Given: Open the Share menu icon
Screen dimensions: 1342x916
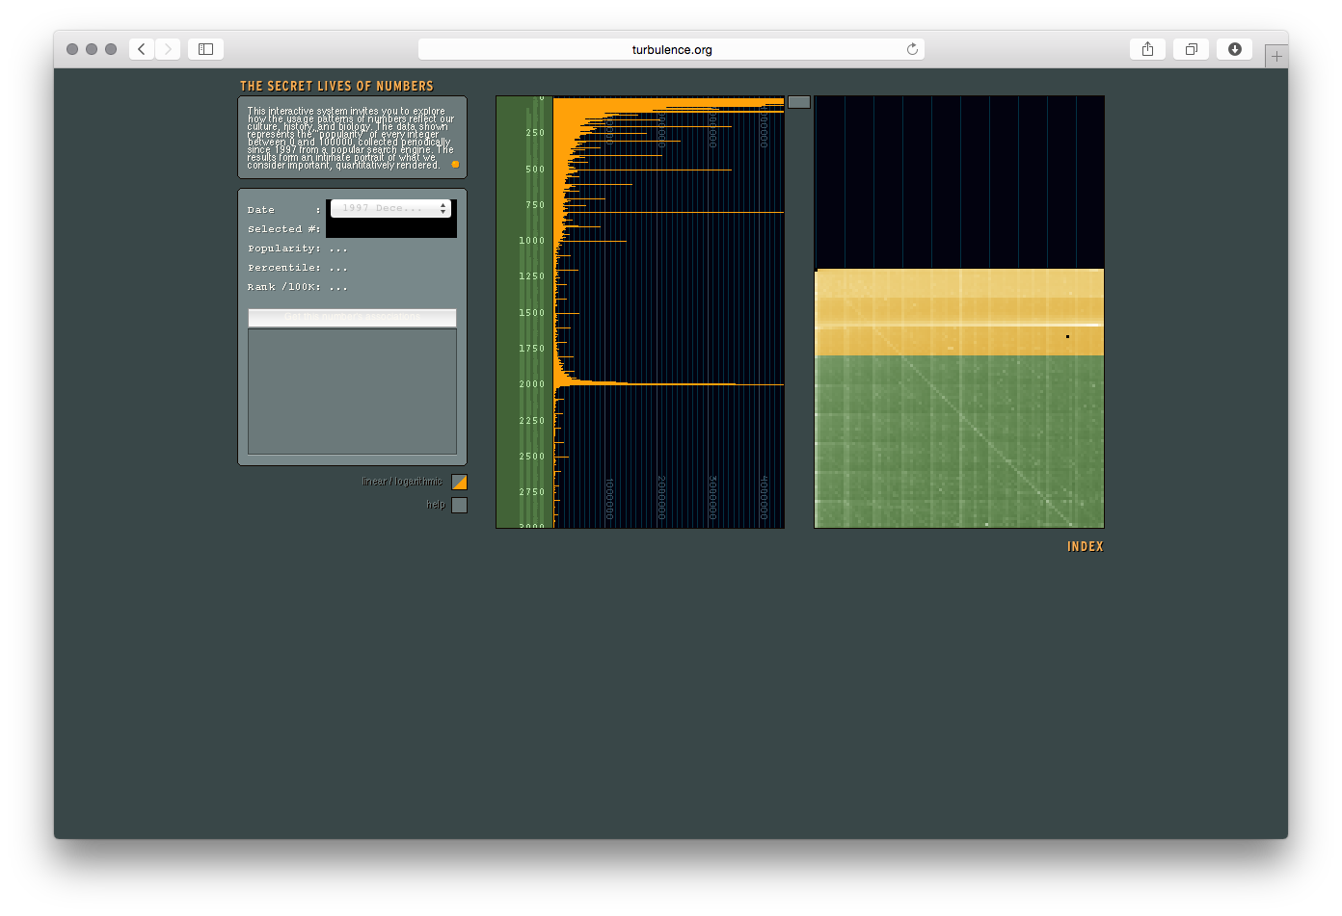Looking at the screenshot, I should tap(1147, 49).
